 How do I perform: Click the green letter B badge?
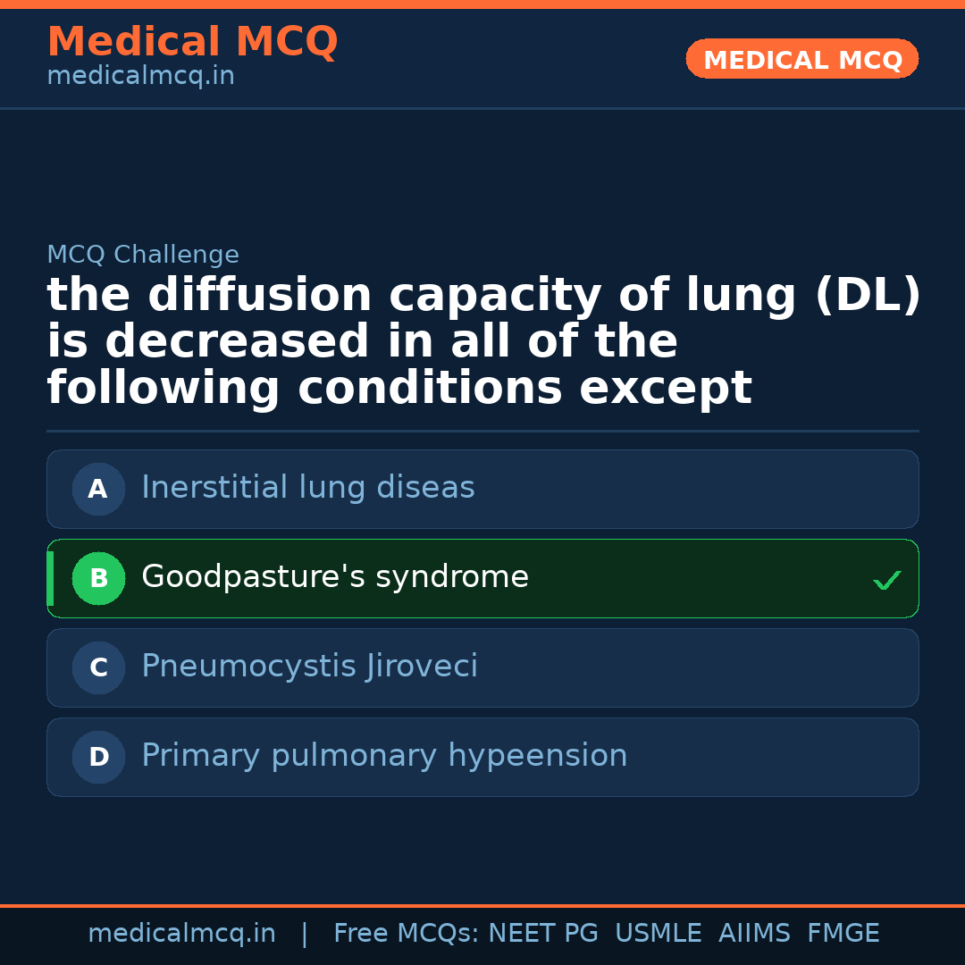click(x=98, y=578)
